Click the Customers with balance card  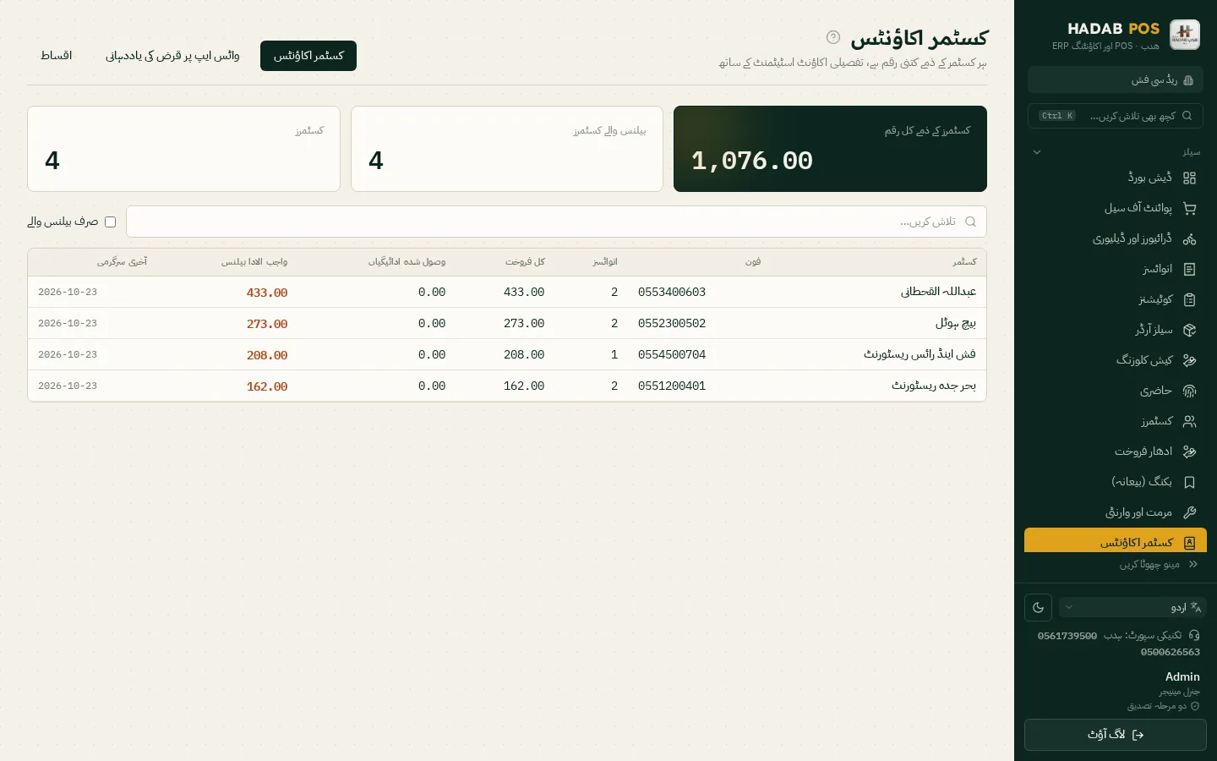coord(507,149)
